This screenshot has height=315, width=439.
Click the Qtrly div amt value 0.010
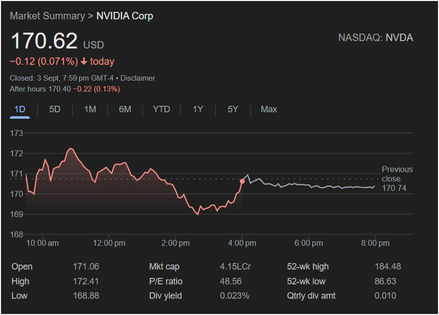coord(385,296)
